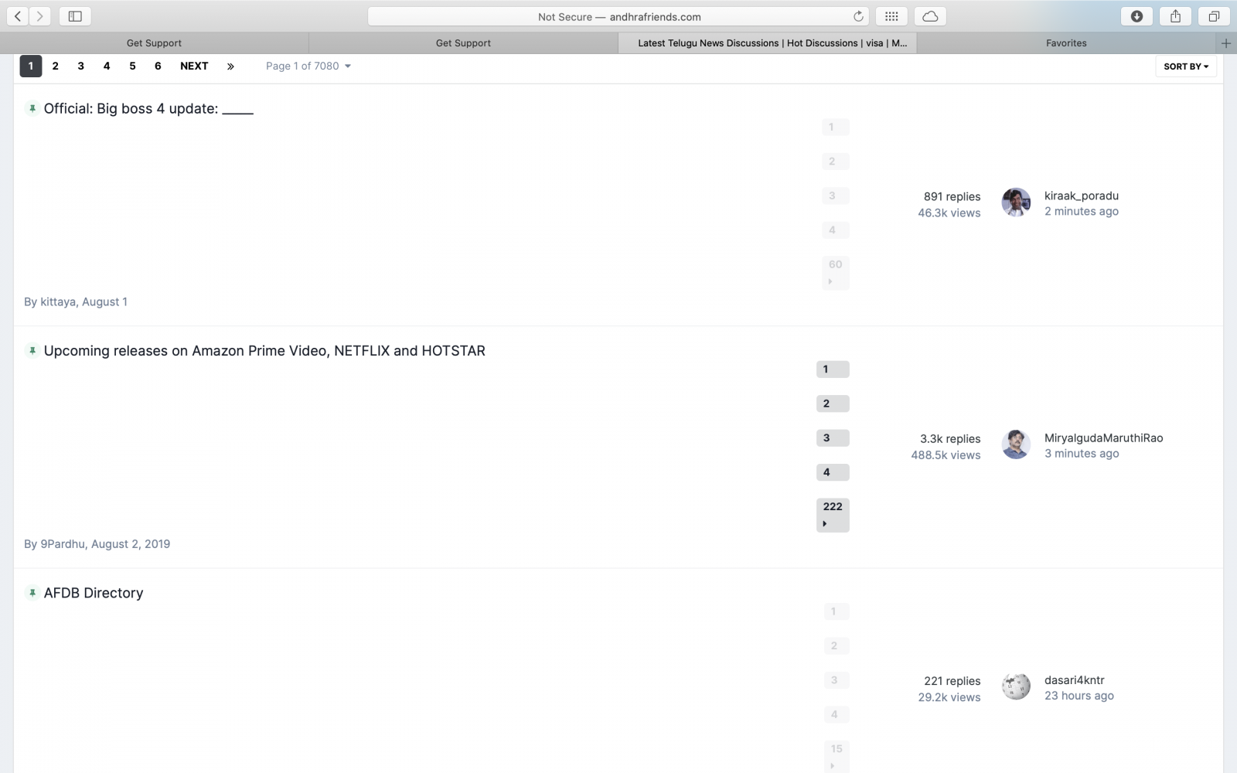Image resolution: width=1237 pixels, height=773 pixels.
Task: Jump to last page with double-chevron icon
Action: pos(230,66)
